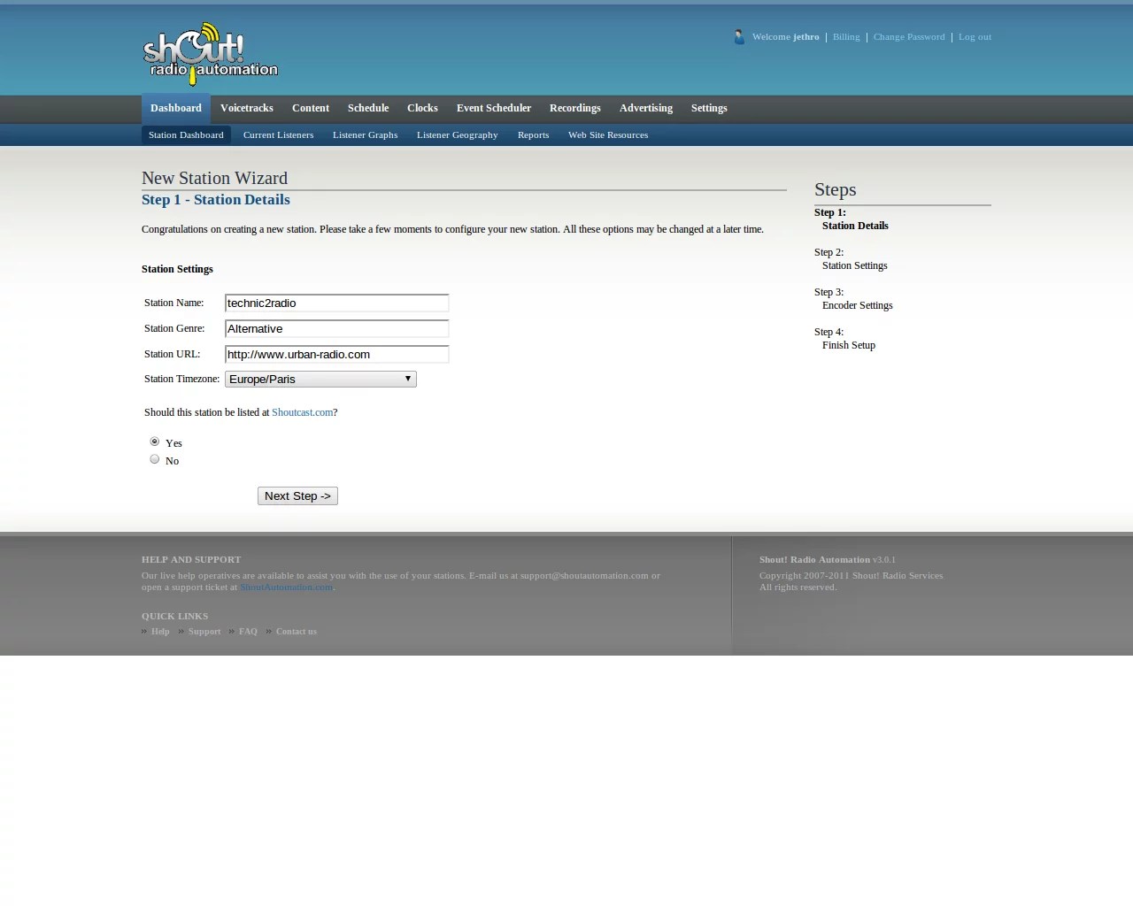Open the Shoutcast.com link
Image resolution: width=1133 pixels, height=906 pixels.
tap(302, 412)
